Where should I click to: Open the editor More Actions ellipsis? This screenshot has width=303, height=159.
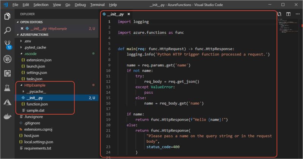pyautogui.click(x=298, y=14)
